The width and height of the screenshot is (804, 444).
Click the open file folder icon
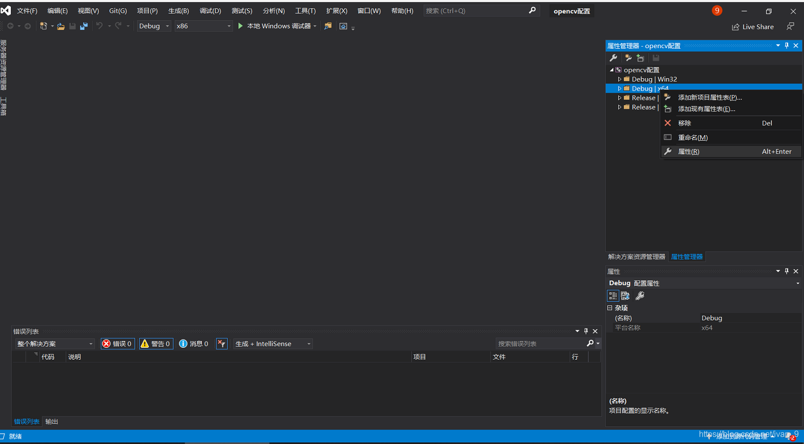coord(61,26)
